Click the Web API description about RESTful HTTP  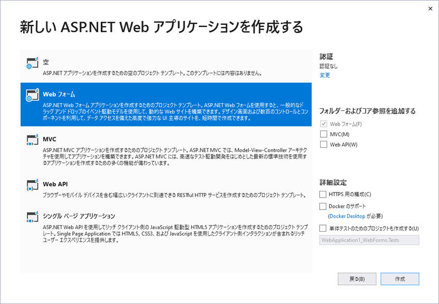tap(174, 195)
